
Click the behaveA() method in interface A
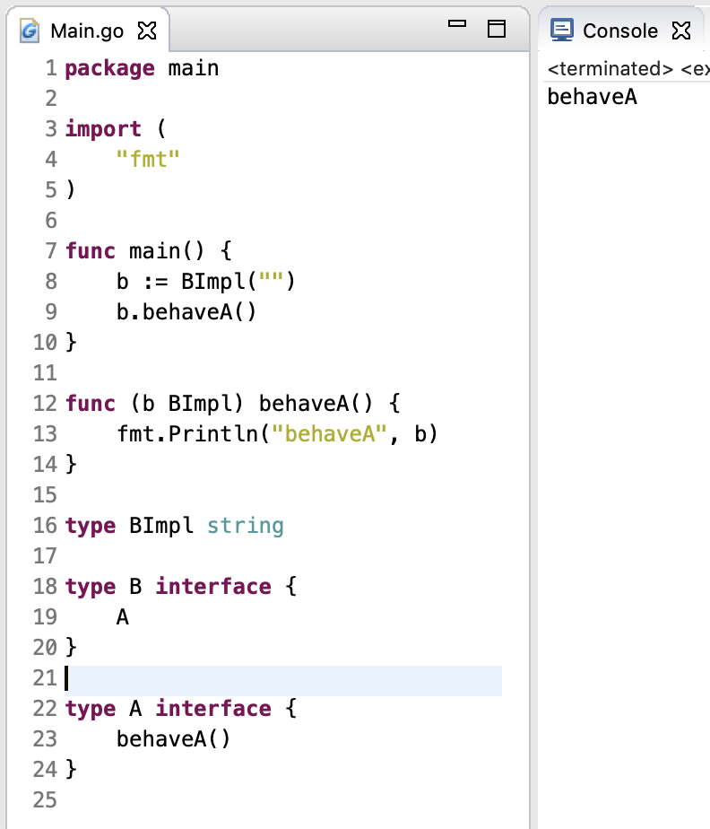[x=173, y=739]
